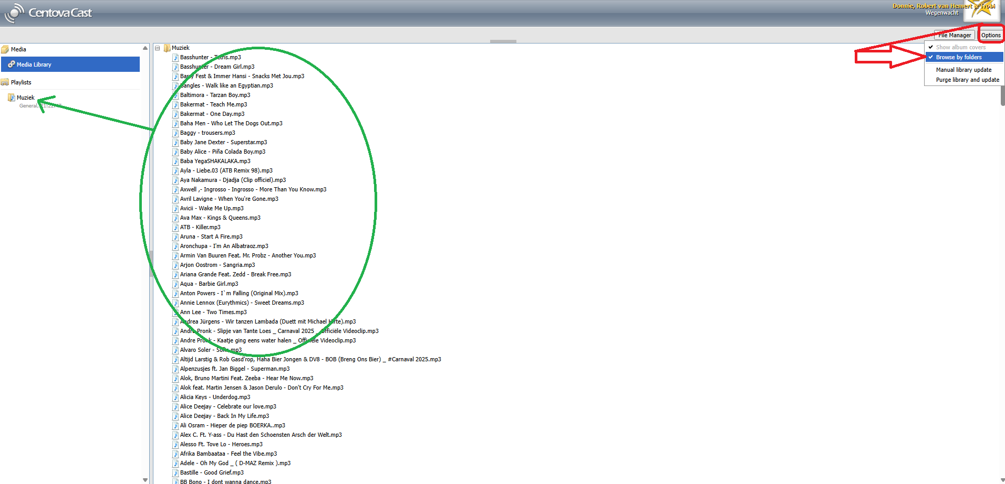Click the sidebar scroll down arrow
This screenshot has width=1005, height=484.
(x=145, y=480)
